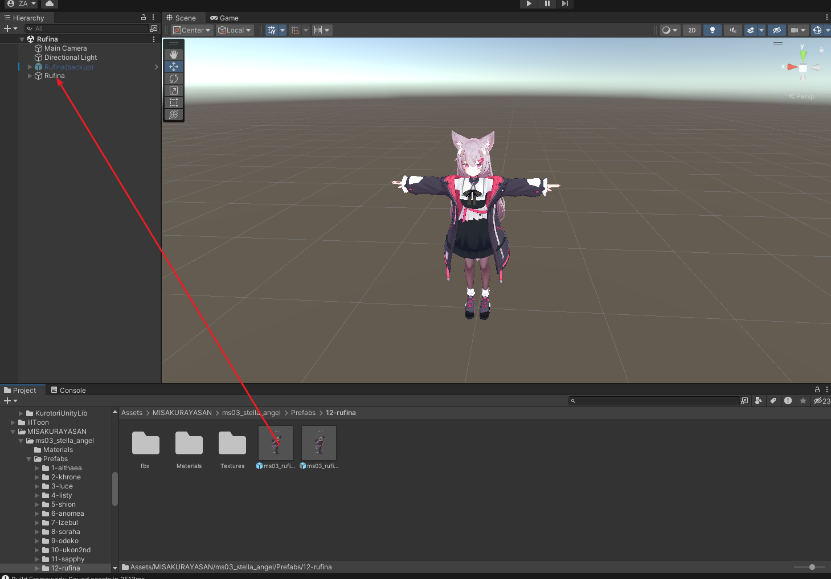Select the Rect transform tool
Viewport: 831px width, 579px height.
click(174, 102)
